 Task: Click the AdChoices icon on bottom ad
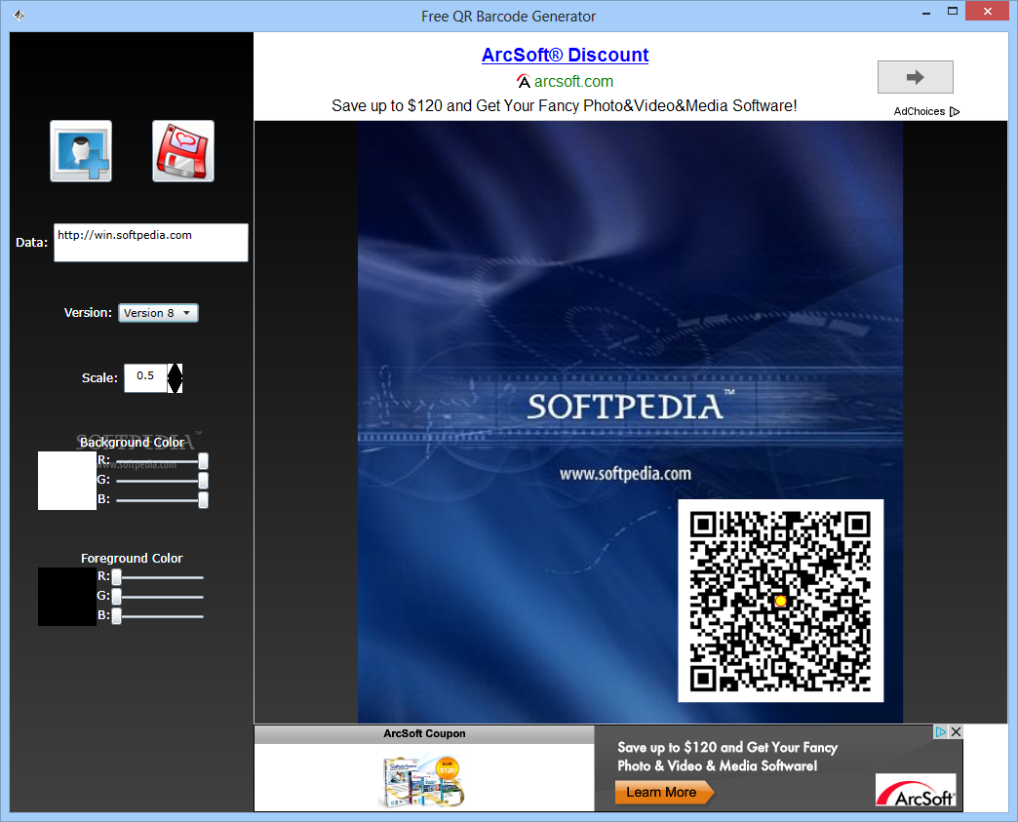(x=940, y=731)
